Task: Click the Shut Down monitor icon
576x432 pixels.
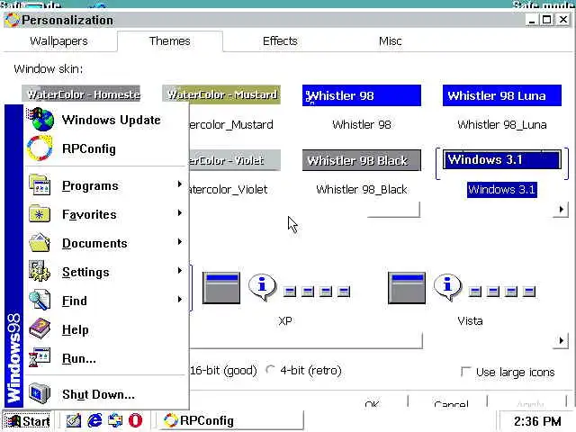Action: (40, 393)
